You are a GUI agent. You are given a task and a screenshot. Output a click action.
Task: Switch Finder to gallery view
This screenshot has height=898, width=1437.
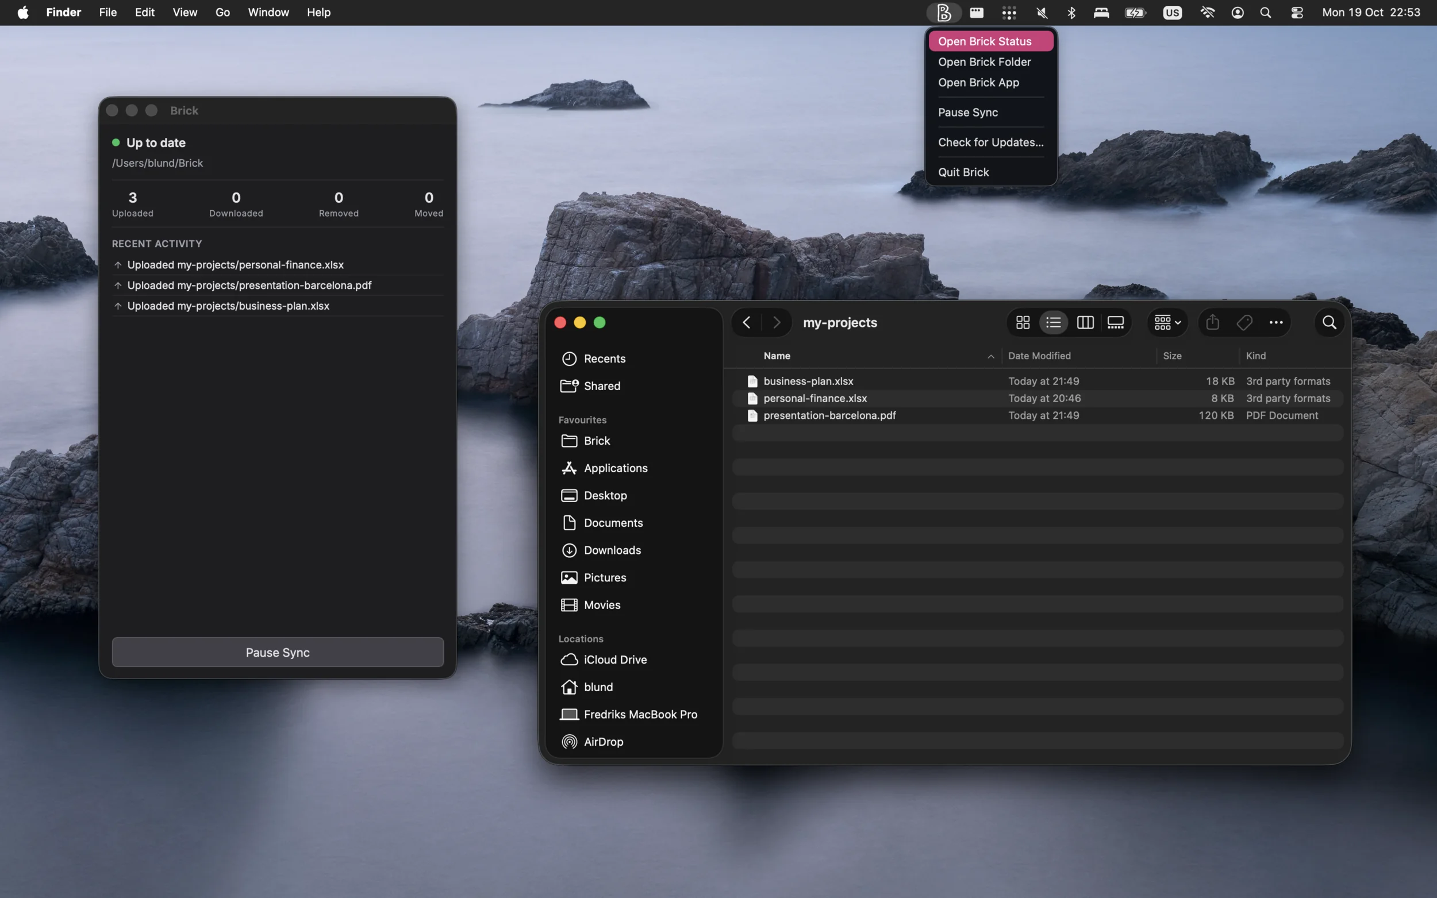coord(1115,322)
